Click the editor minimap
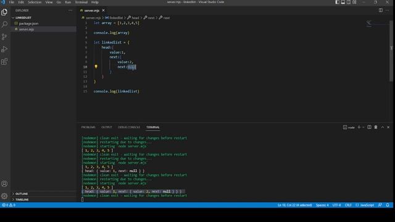 [377, 24]
